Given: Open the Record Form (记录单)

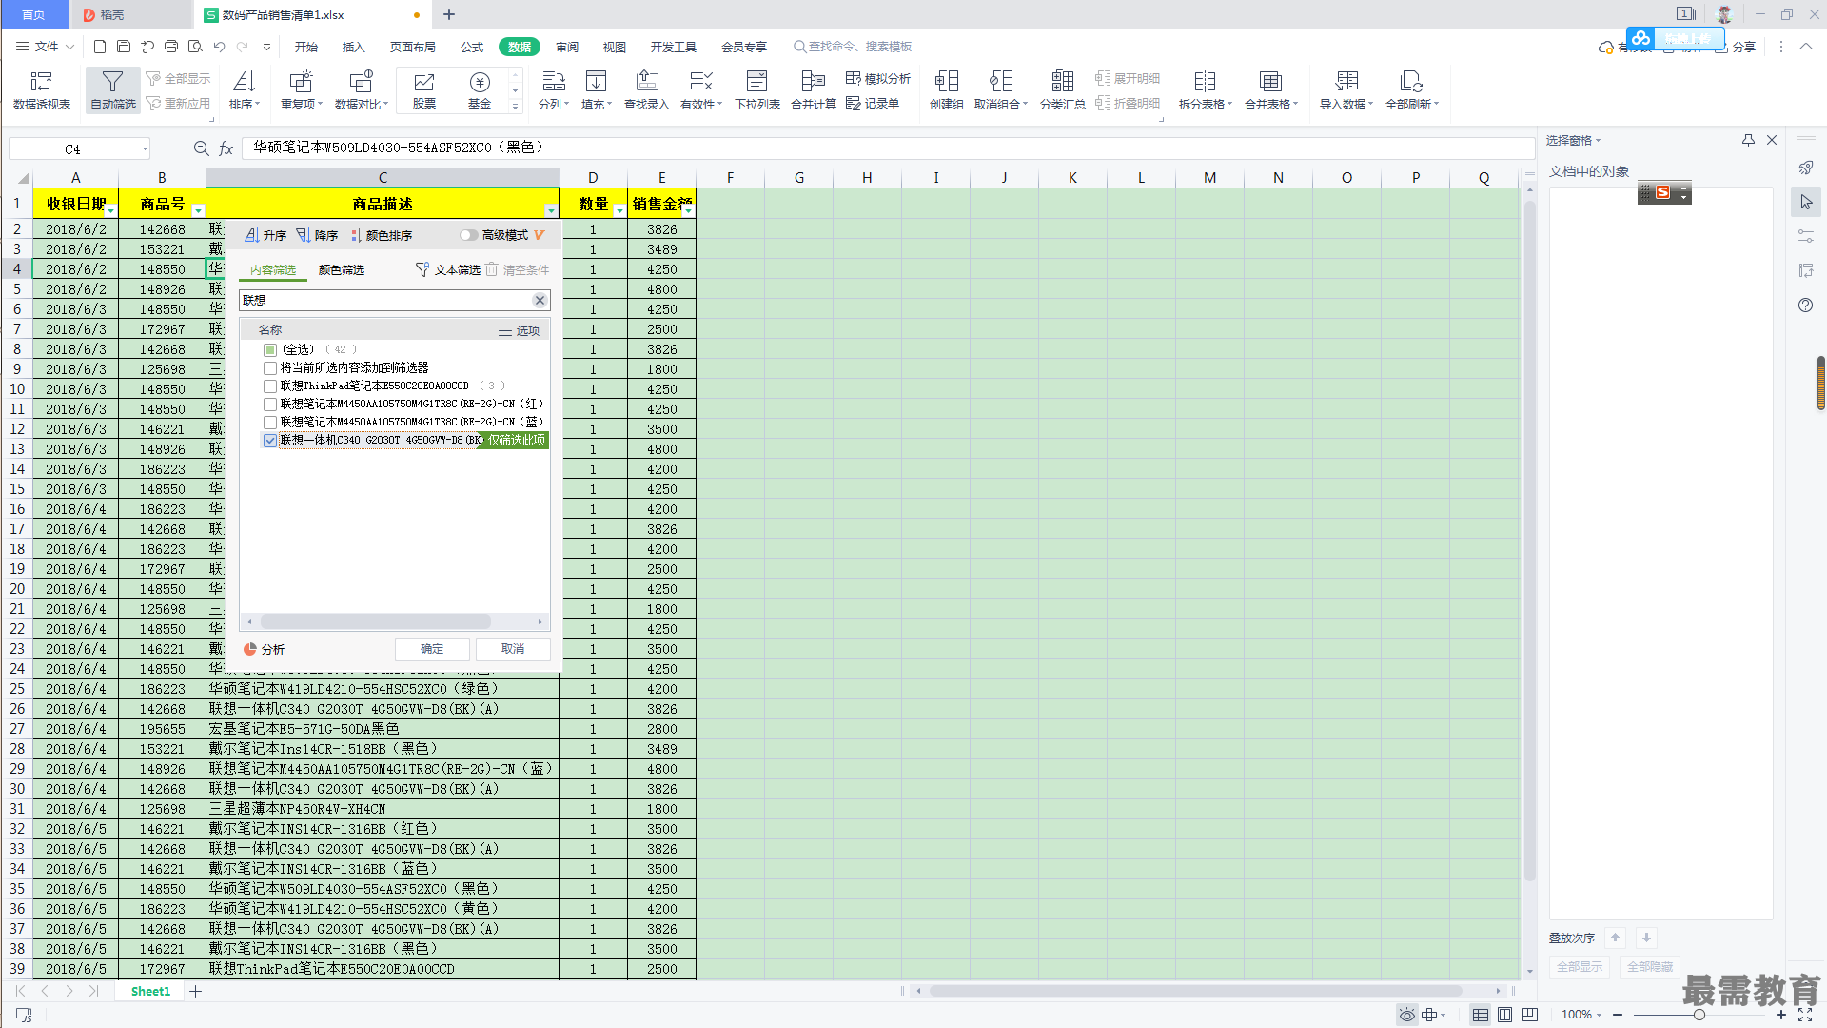Looking at the screenshot, I should point(873,103).
